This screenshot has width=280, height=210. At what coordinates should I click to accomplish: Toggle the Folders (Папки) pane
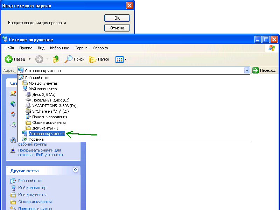99,59
